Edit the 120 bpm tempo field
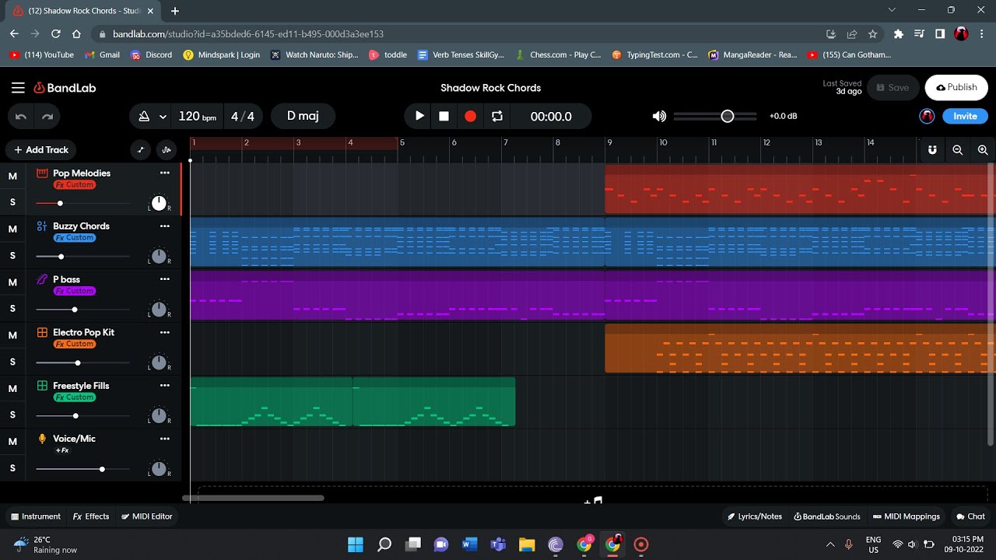The height and width of the screenshot is (560, 996). [197, 117]
